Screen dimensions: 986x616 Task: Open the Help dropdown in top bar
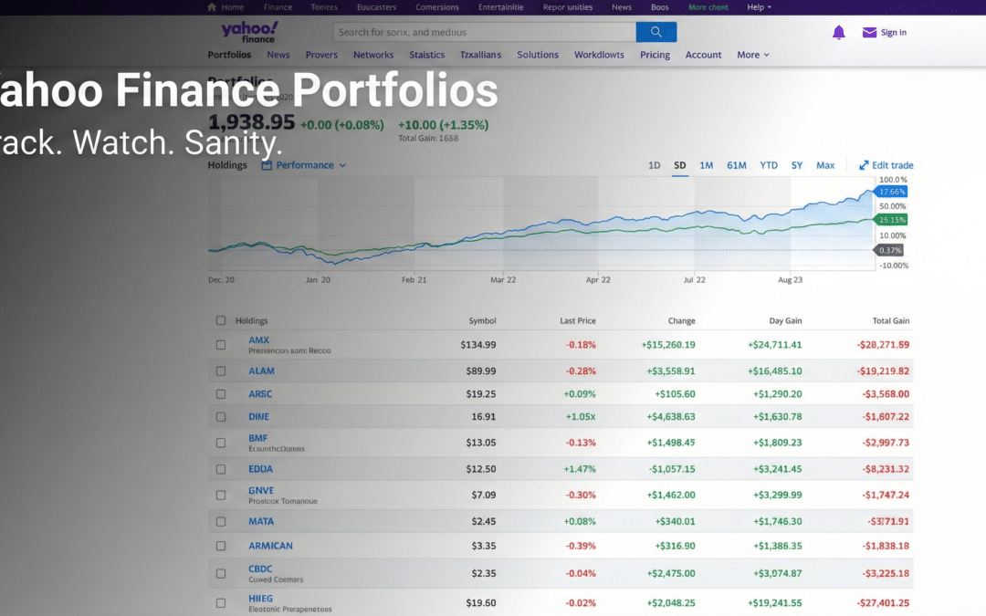pos(759,7)
